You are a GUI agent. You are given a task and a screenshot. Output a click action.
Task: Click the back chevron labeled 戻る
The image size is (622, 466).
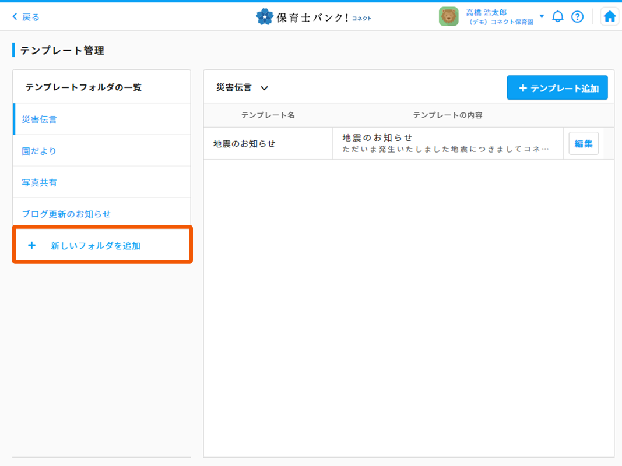26,17
